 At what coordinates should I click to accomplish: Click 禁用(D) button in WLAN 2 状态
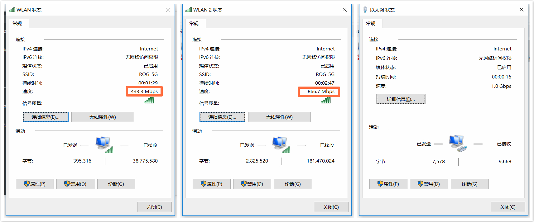point(252,184)
